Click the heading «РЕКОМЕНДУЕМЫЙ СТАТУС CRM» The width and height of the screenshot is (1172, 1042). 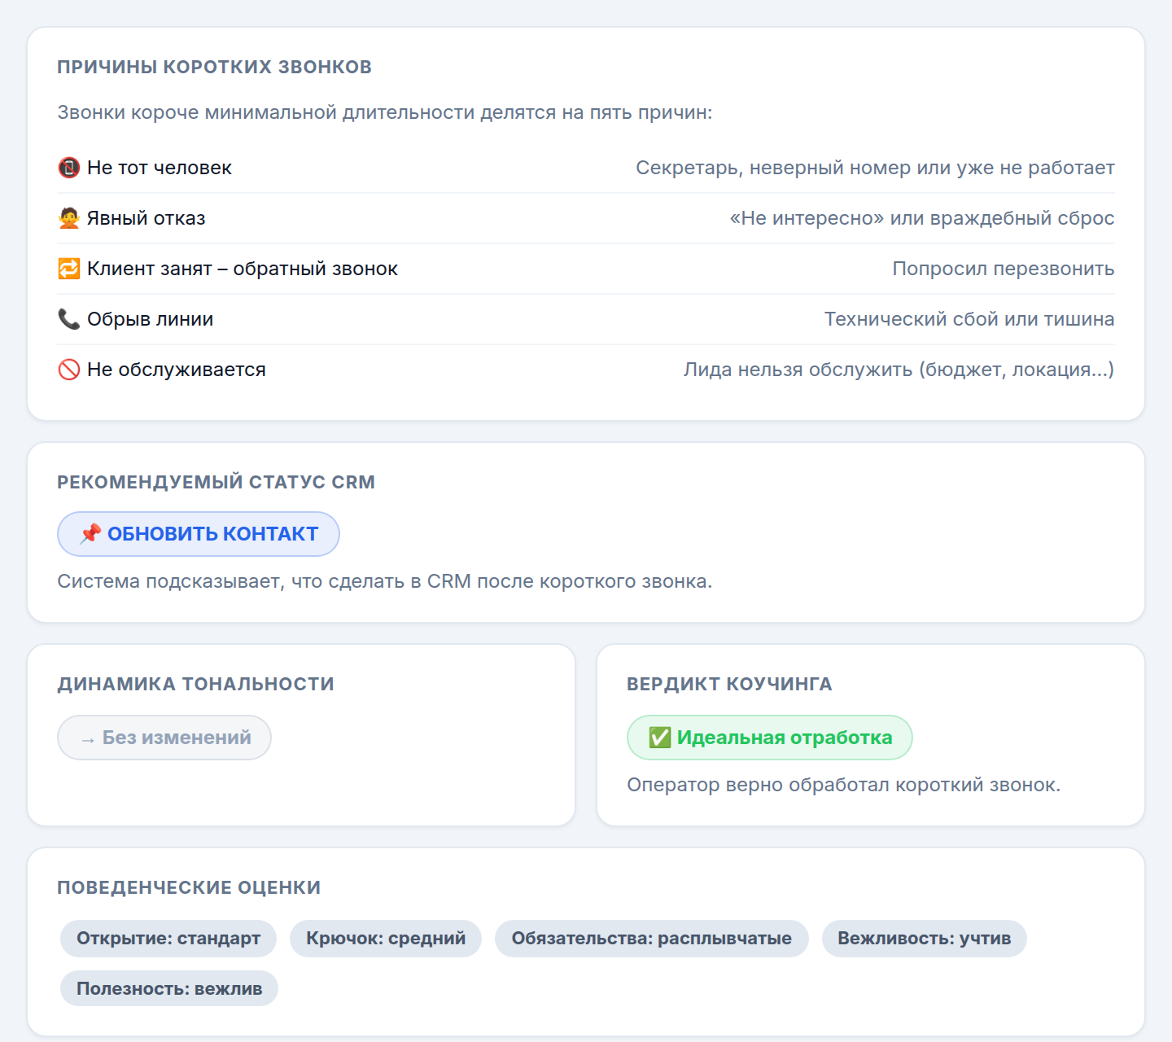pos(216,482)
